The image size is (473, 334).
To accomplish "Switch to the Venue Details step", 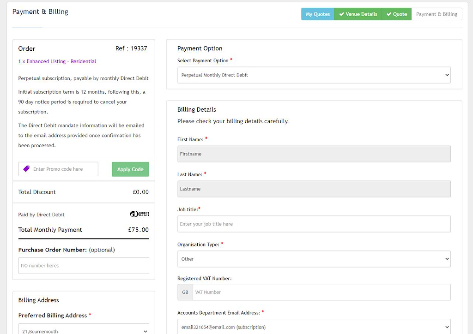I will [358, 14].
